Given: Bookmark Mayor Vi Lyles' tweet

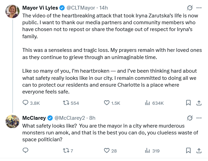Looking at the screenshot, I should [x=188, y=103].
